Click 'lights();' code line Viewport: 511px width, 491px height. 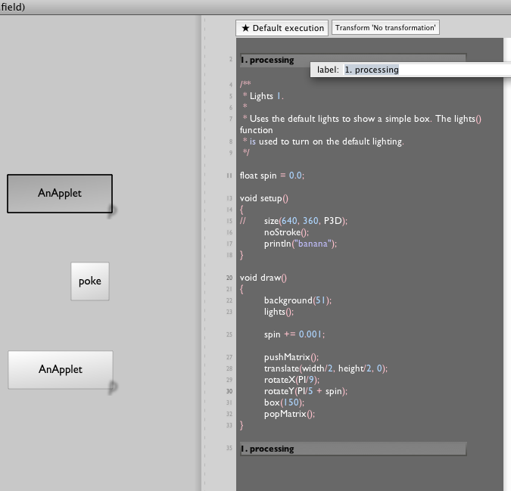click(x=279, y=312)
